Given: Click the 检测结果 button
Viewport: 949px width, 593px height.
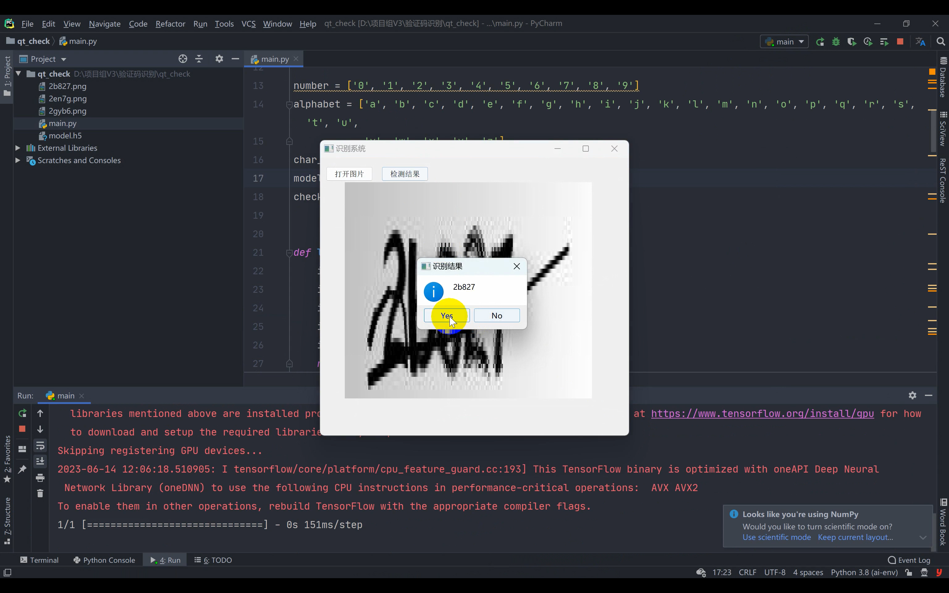Looking at the screenshot, I should [405, 174].
